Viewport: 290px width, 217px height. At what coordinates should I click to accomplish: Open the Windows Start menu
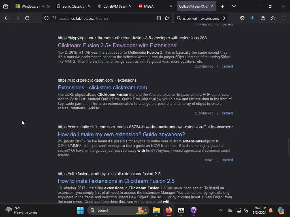[x=80, y=210]
